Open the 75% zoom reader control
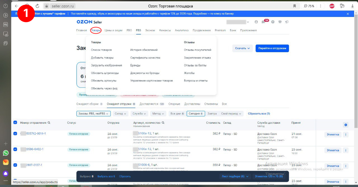 tap(309, 6)
